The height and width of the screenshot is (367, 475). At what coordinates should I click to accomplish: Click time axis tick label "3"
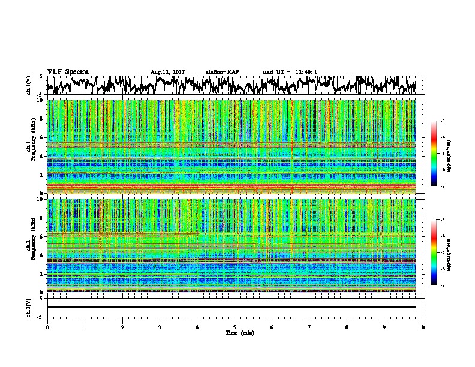(x=160, y=327)
